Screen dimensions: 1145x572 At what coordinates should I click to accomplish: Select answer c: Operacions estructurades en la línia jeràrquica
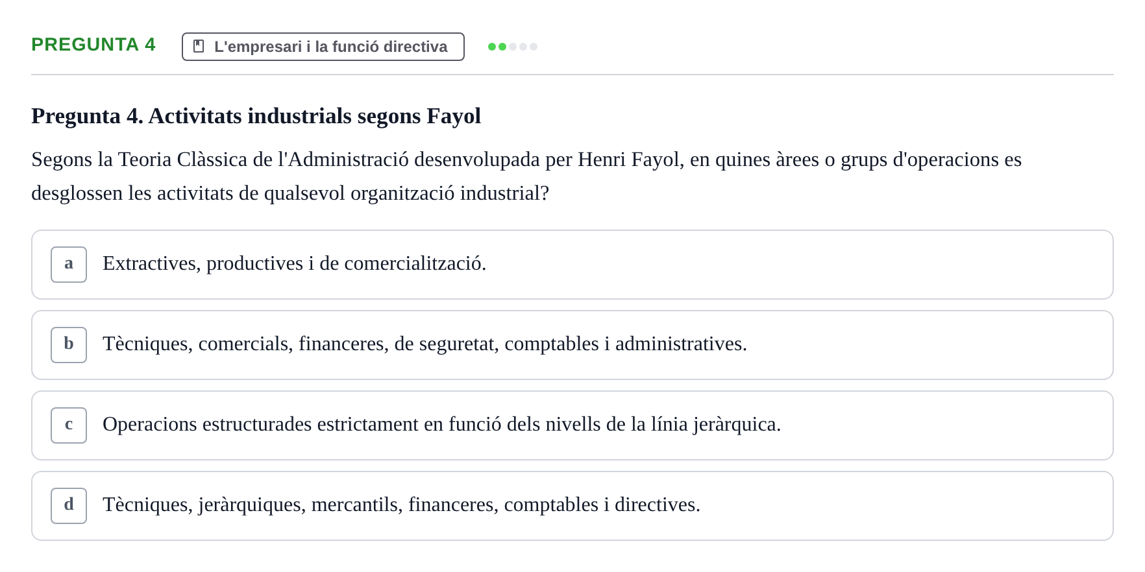pyautogui.click(x=572, y=425)
